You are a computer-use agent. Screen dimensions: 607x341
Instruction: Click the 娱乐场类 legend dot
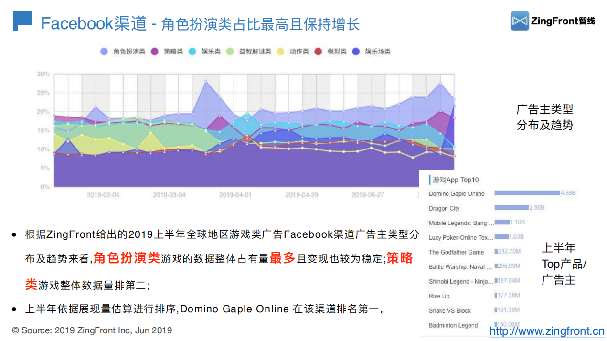coord(355,52)
